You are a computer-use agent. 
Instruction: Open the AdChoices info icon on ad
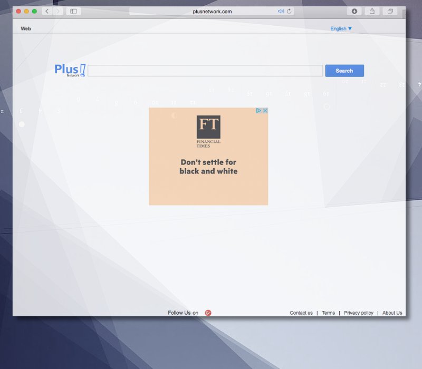click(259, 111)
